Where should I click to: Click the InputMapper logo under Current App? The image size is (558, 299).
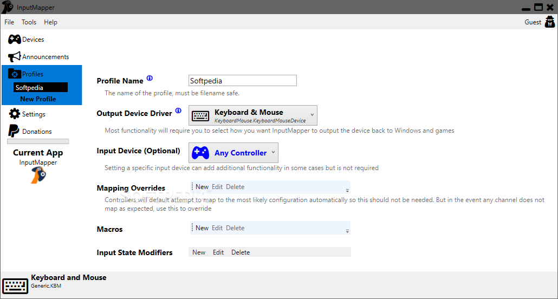(x=38, y=175)
